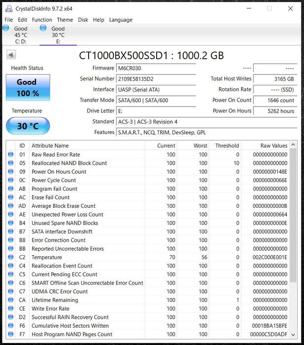Screen dimensions: 304x345
Task: Click the Interface field UASP (Serial ATA)
Action: (156, 89)
